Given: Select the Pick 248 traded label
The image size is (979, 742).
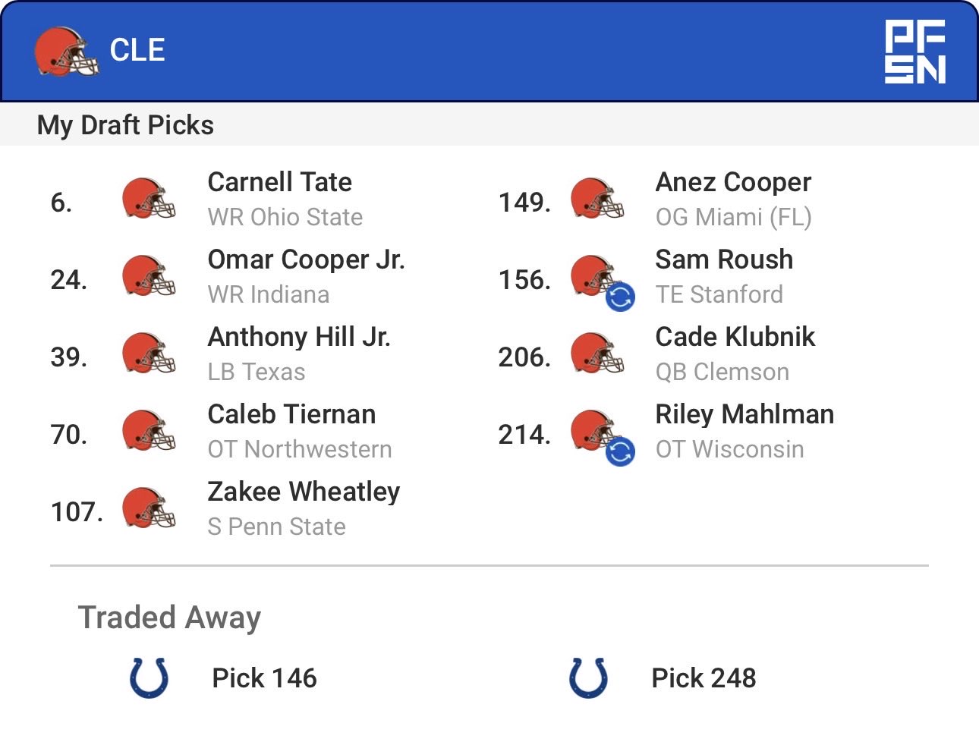Looking at the screenshot, I should [704, 678].
